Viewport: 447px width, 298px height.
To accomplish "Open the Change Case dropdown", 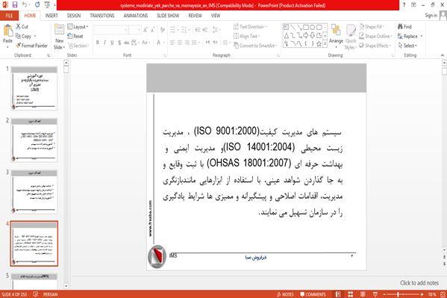I will coord(146,43).
